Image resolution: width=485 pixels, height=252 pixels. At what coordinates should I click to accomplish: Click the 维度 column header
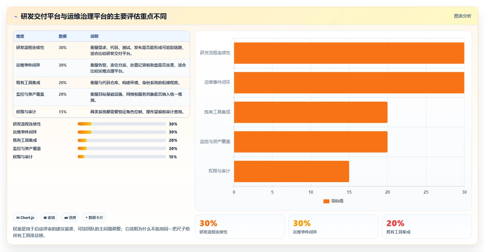coord(20,36)
